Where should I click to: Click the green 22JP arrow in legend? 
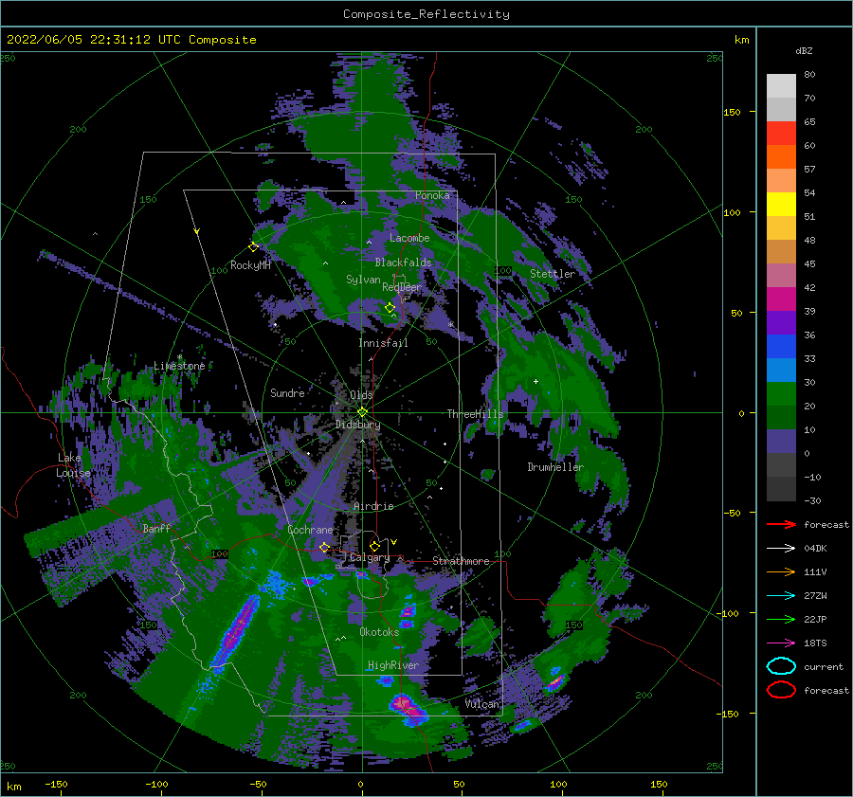click(x=781, y=619)
